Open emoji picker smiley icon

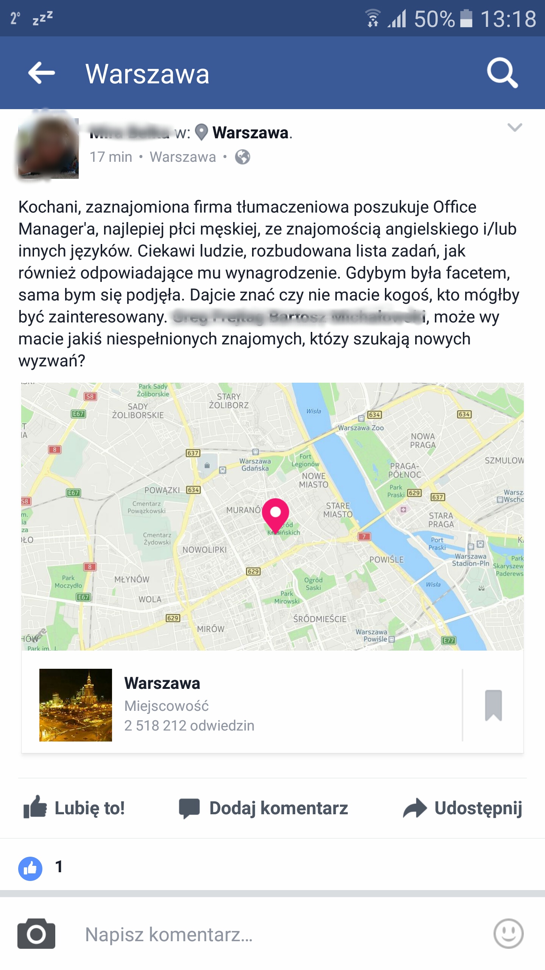pyautogui.click(x=508, y=933)
